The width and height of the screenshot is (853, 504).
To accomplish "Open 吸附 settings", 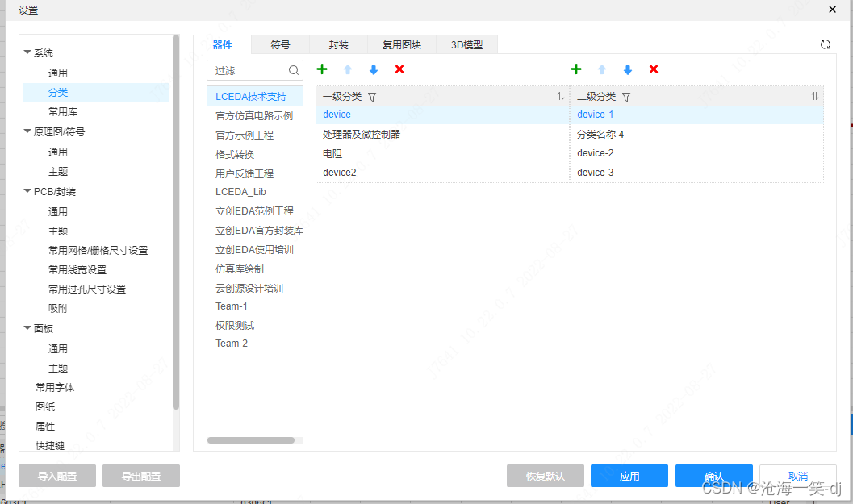I will point(57,308).
